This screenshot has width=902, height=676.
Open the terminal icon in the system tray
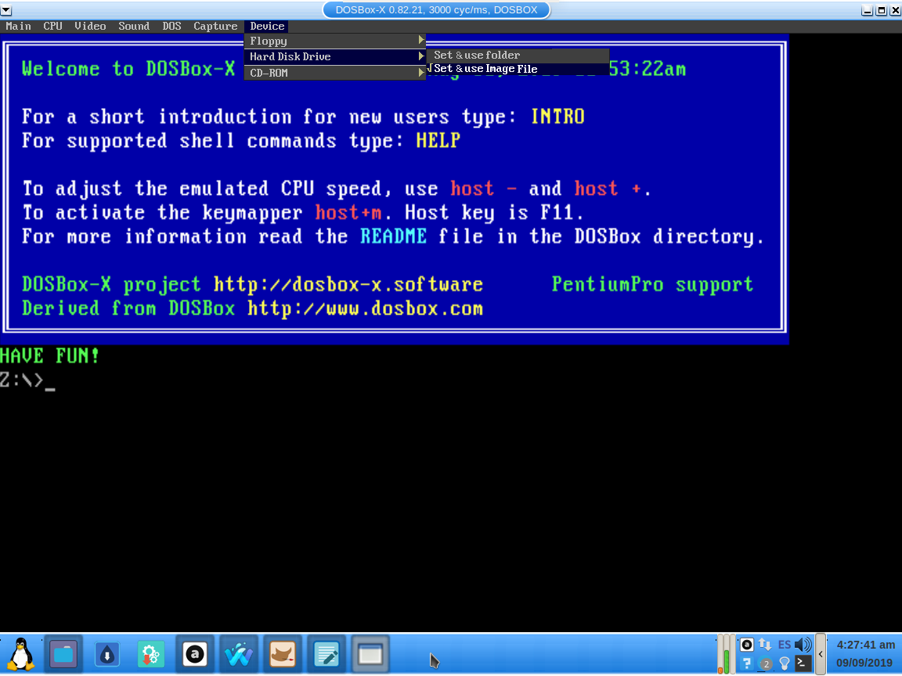pos(803,664)
